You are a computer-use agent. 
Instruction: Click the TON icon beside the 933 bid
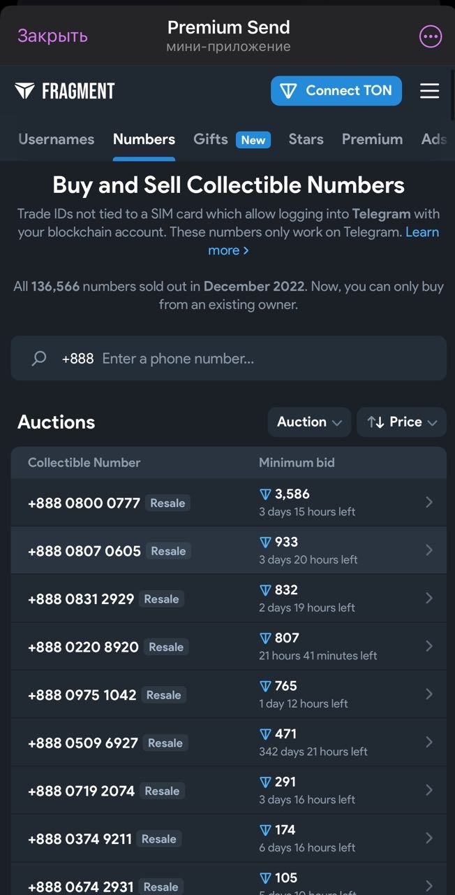point(266,542)
